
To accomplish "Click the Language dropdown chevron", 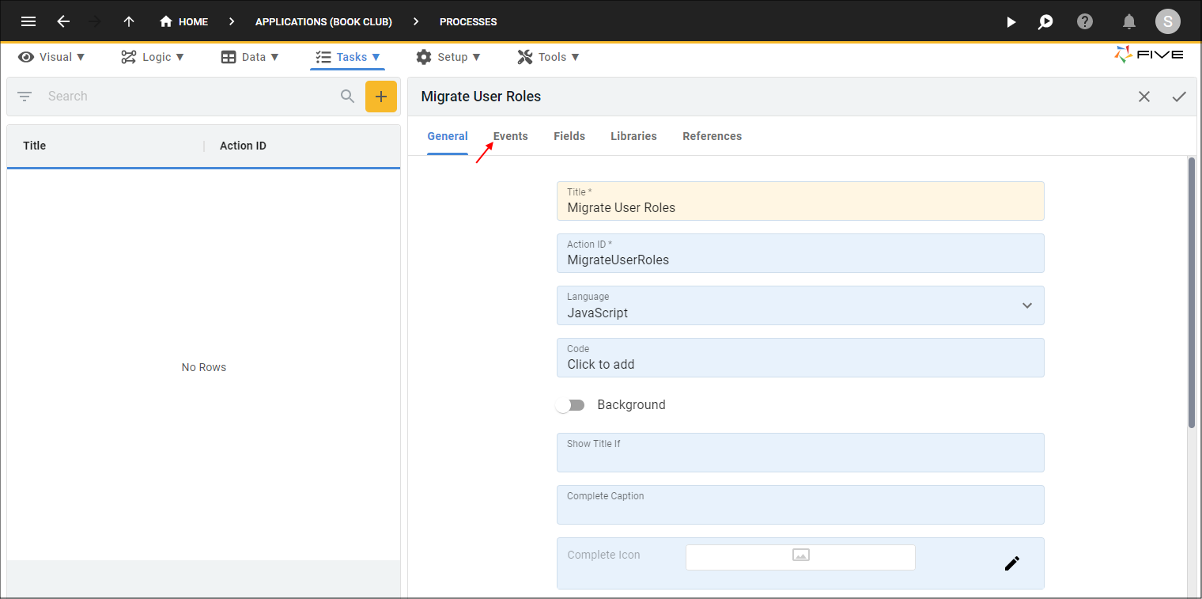I will [x=1027, y=305].
